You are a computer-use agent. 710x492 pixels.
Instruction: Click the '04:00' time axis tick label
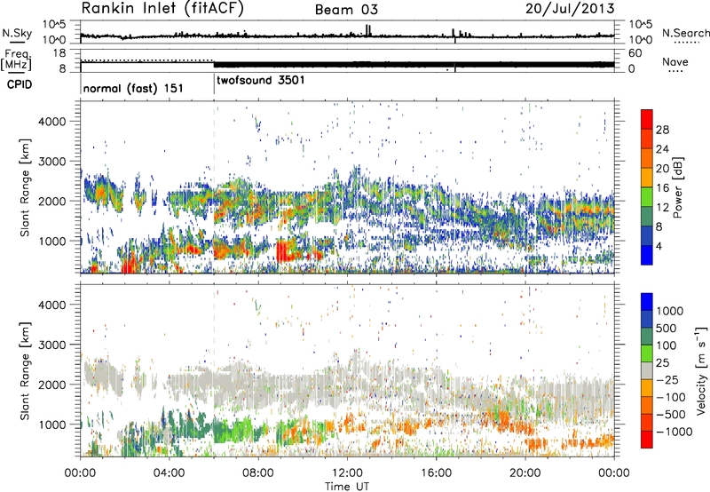pyautogui.click(x=169, y=473)
